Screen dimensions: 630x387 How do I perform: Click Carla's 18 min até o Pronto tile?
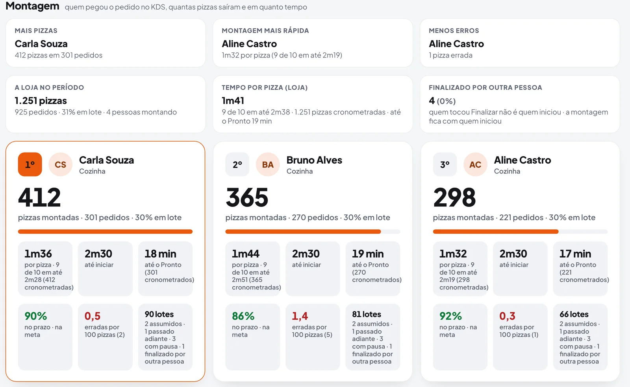click(165, 269)
